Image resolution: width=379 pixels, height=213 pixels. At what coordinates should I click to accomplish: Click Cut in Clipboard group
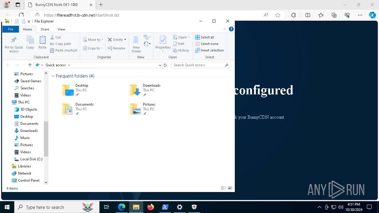[56, 37]
